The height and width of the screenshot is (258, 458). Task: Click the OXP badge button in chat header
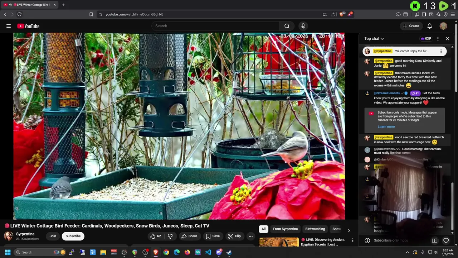[426, 39]
